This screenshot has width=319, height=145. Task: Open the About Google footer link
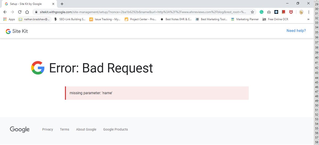tap(86, 129)
